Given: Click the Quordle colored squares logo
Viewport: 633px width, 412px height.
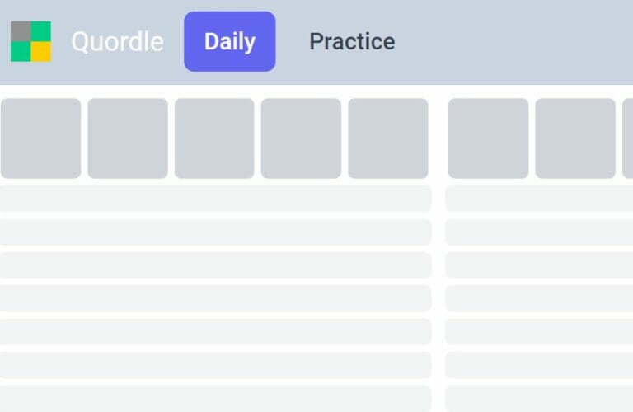Looking at the screenshot, I should (x=30, y=41).
